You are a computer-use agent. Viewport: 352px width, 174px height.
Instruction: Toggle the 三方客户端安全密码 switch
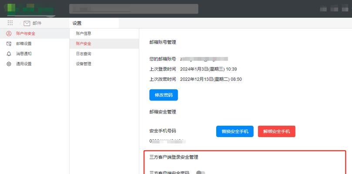pos(201,173)
